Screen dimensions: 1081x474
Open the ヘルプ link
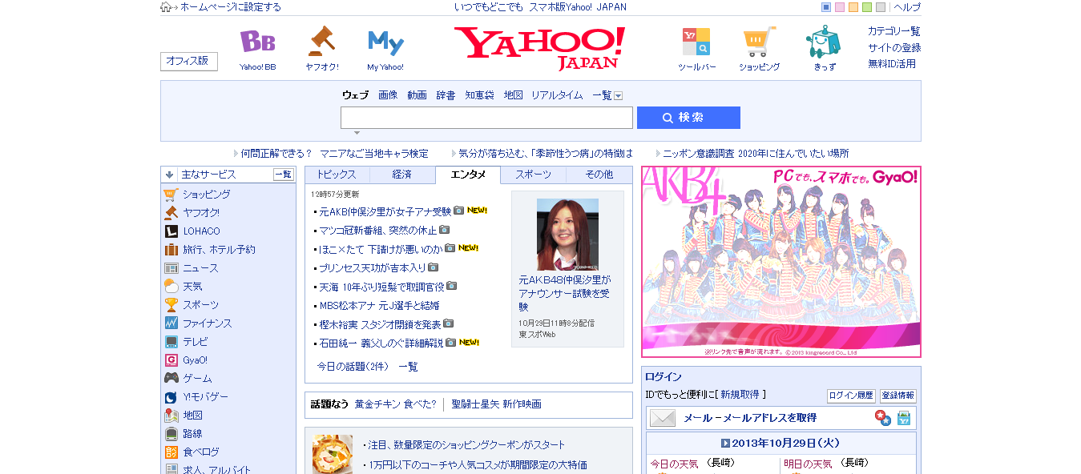pos(907,7)
